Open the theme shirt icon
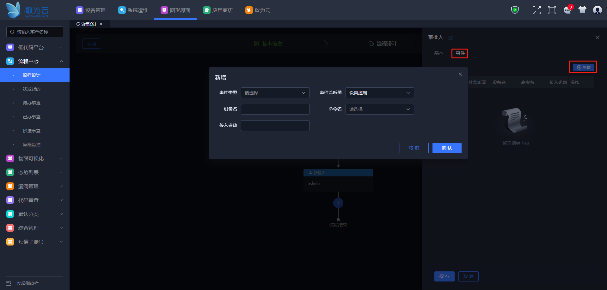607x290 pixels. (x=582, y=10)
